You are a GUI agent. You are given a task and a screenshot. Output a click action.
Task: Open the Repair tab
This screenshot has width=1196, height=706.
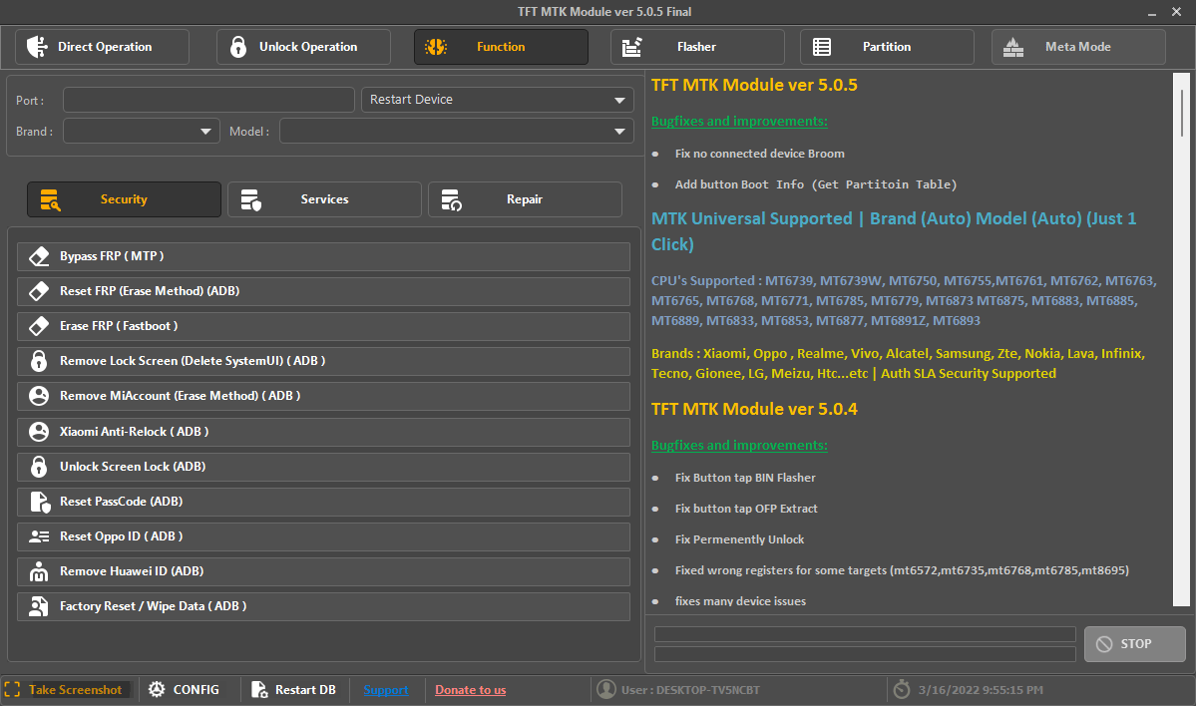click(x=525, y=199)
